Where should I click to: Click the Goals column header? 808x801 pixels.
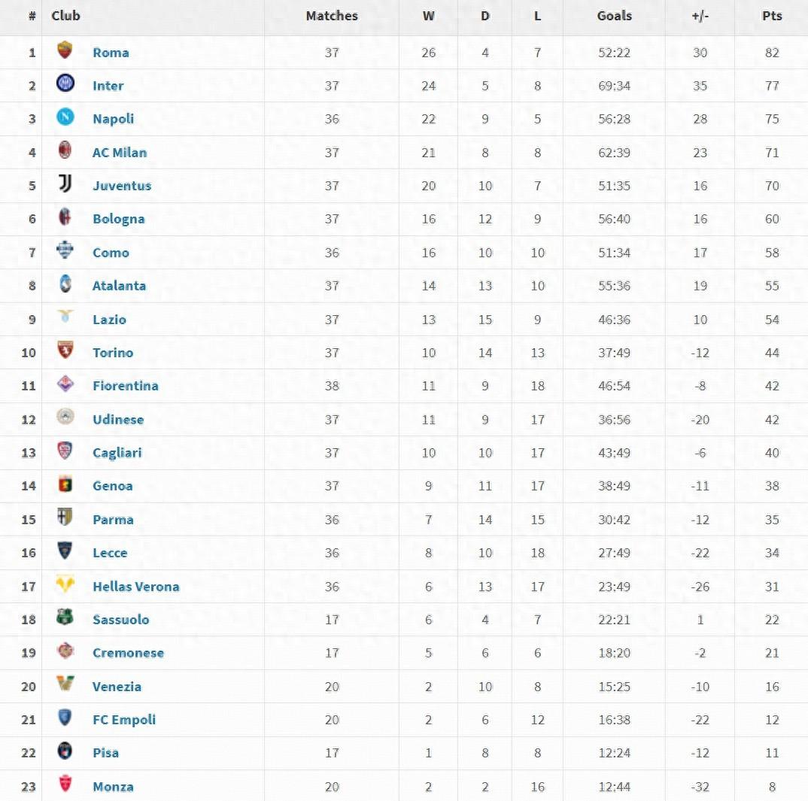tap(614, 16)
